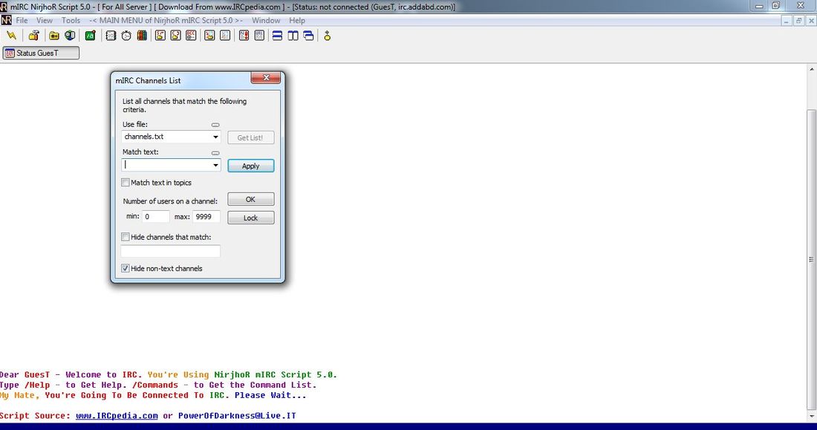Click the small minus icon above Use file
The width and height of the screenshot is (817, 430).
click(215, 125)
